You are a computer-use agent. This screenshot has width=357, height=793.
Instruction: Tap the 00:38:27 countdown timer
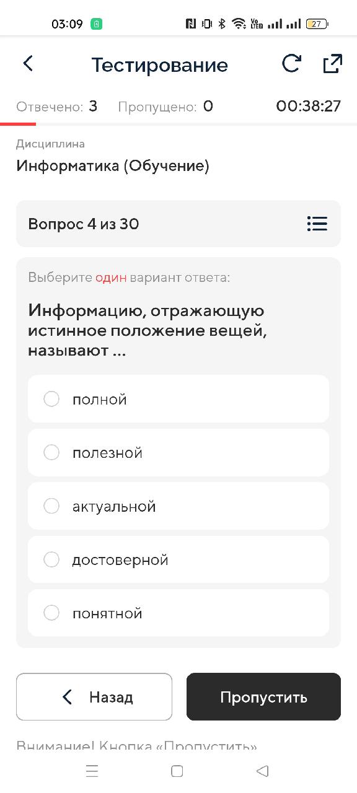[x=309, y=107]
